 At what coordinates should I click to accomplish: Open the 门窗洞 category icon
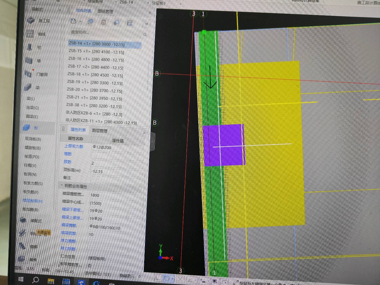(x=28, y=74)
